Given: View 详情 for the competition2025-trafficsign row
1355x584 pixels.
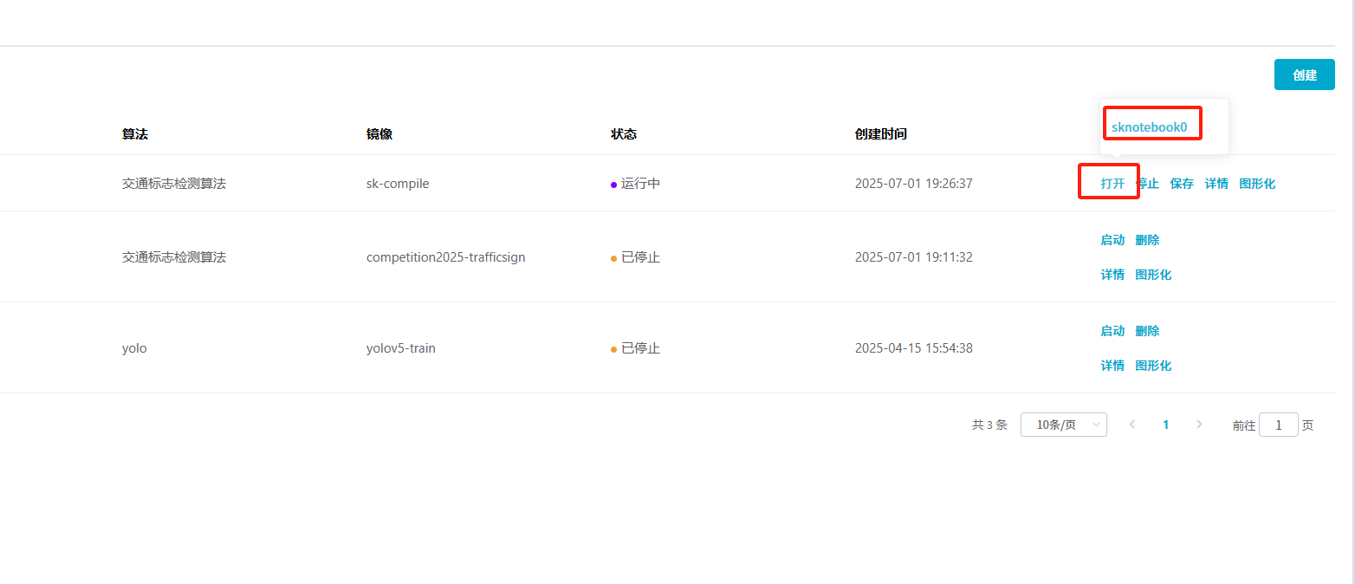Looking at the screenshot, I should coord(1112,275).
